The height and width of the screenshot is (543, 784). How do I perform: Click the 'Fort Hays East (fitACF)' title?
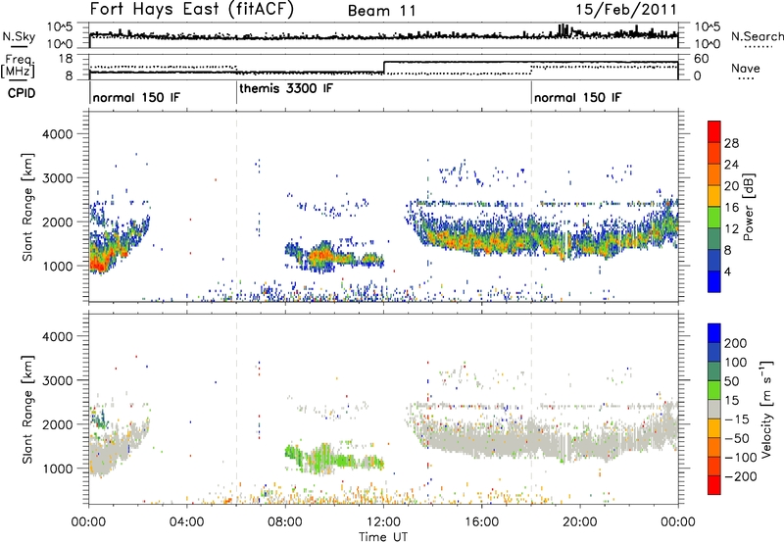pyautogui.click(x=192, y=10)
